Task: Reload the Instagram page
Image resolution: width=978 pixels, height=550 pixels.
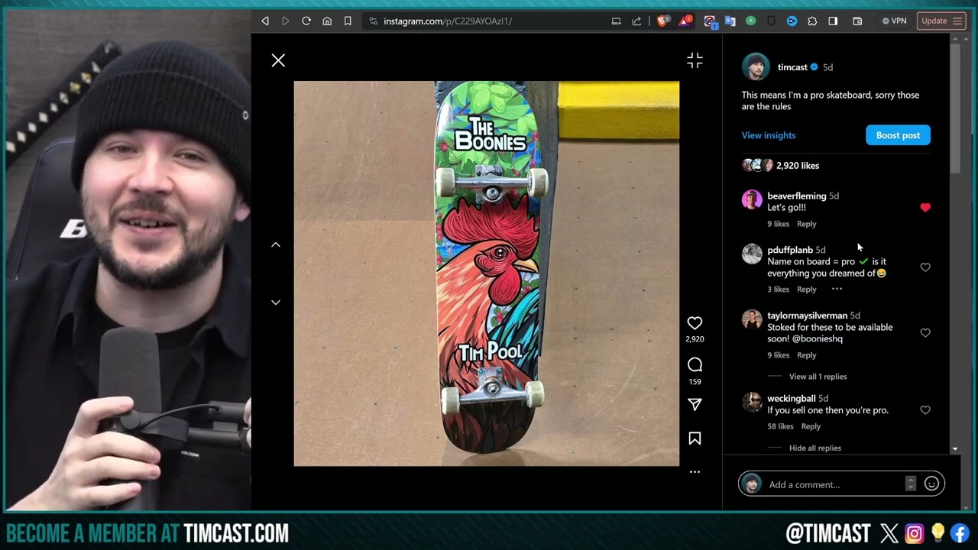Action: tap(306, 21)
